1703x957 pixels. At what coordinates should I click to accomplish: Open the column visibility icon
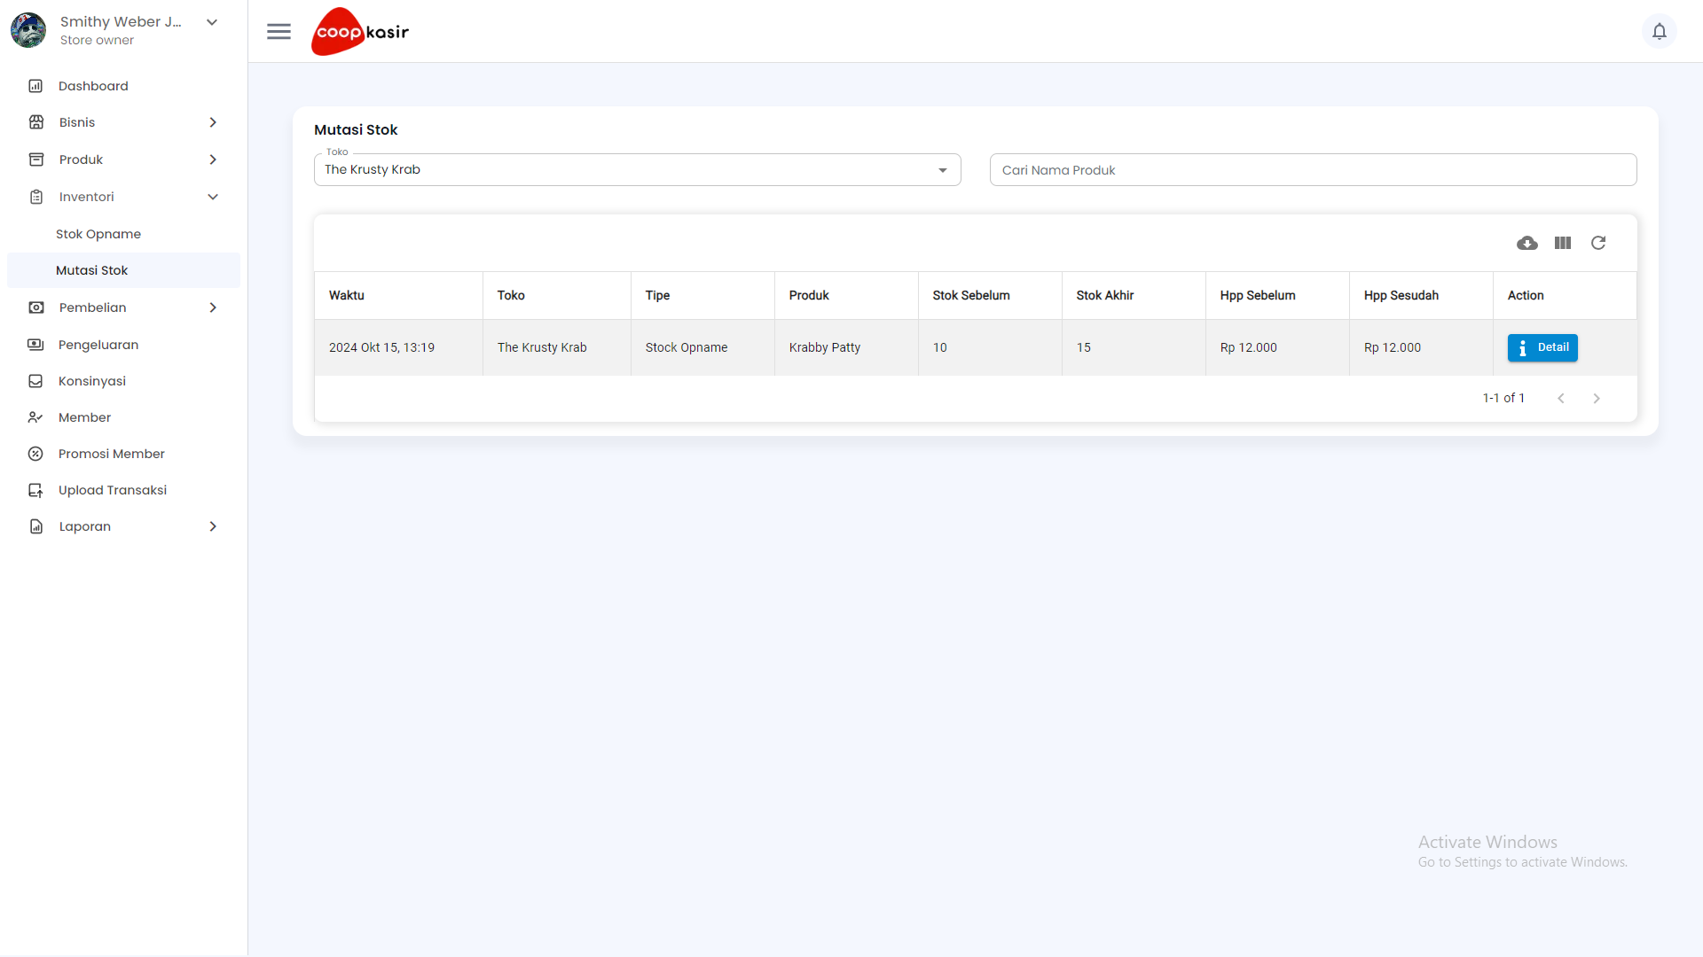(1563, 243)
